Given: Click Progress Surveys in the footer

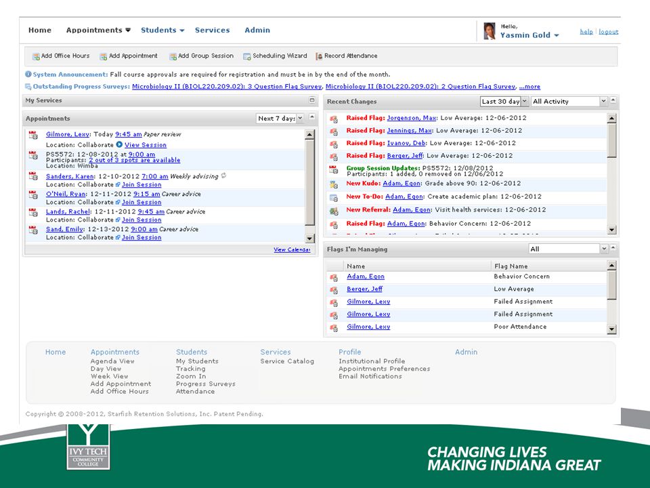Looking at the screenshot, I should click(206, 384).
